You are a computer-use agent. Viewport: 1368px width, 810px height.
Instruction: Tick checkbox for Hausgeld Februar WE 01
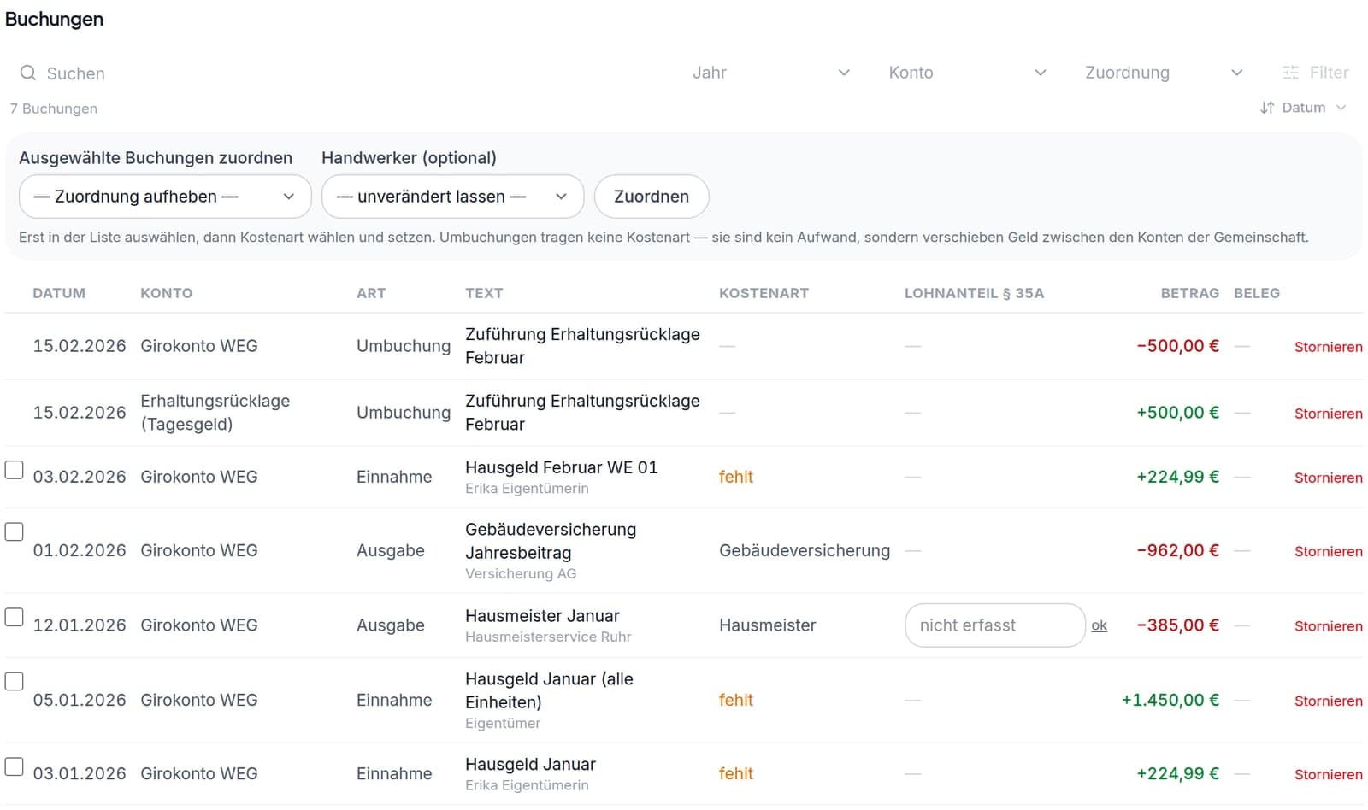click(15, 470)
